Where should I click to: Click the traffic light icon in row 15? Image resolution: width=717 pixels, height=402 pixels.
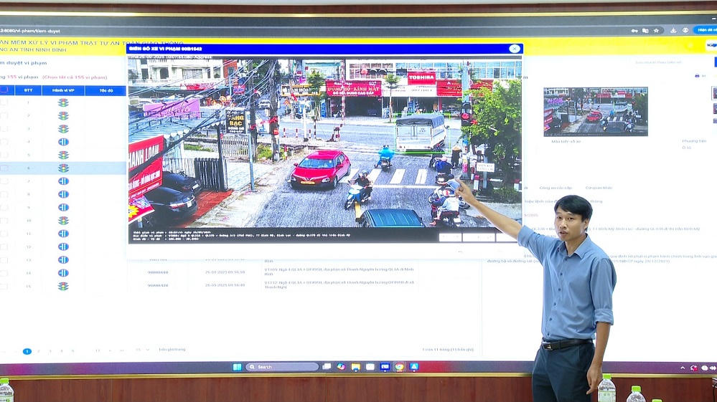63,286
